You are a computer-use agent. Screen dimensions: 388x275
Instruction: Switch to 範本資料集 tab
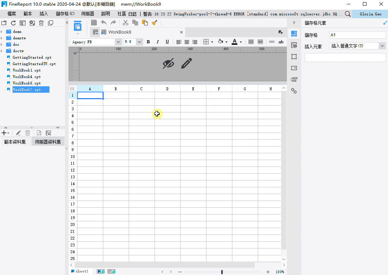point(15,142)
